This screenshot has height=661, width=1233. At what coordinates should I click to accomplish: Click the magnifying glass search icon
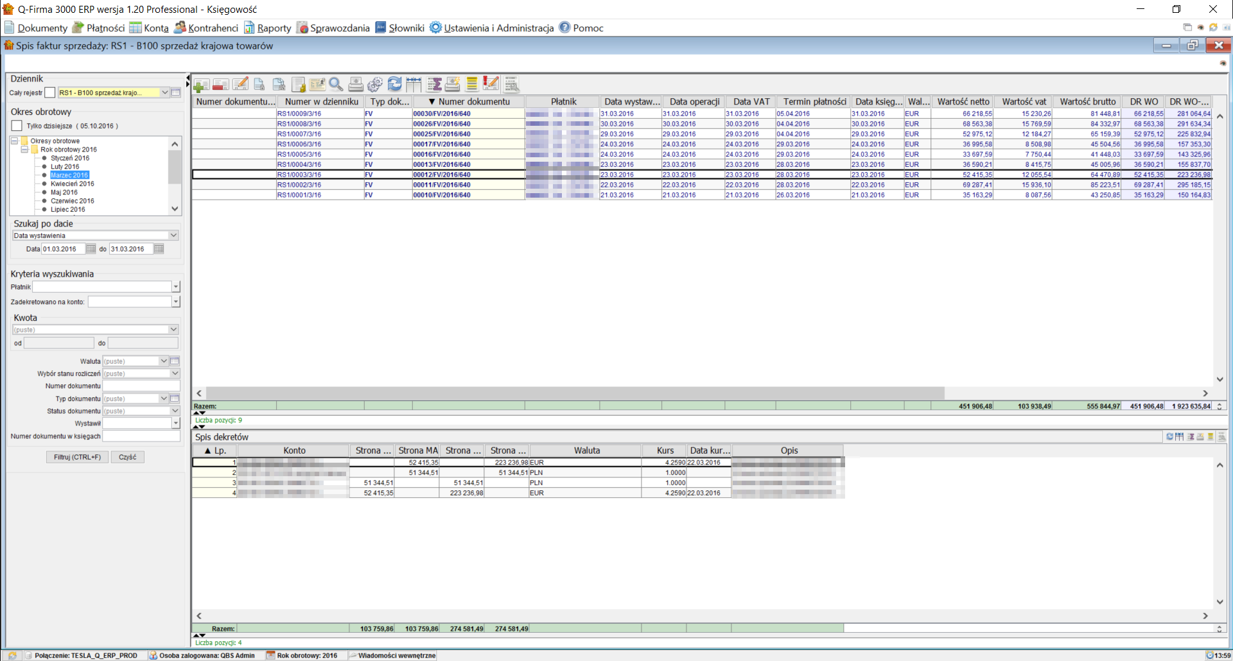coord(336,85)
